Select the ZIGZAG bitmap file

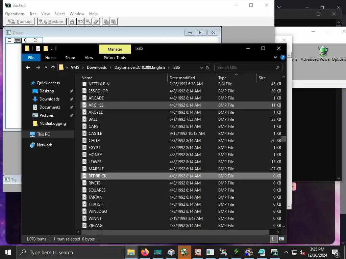(181, 225)
